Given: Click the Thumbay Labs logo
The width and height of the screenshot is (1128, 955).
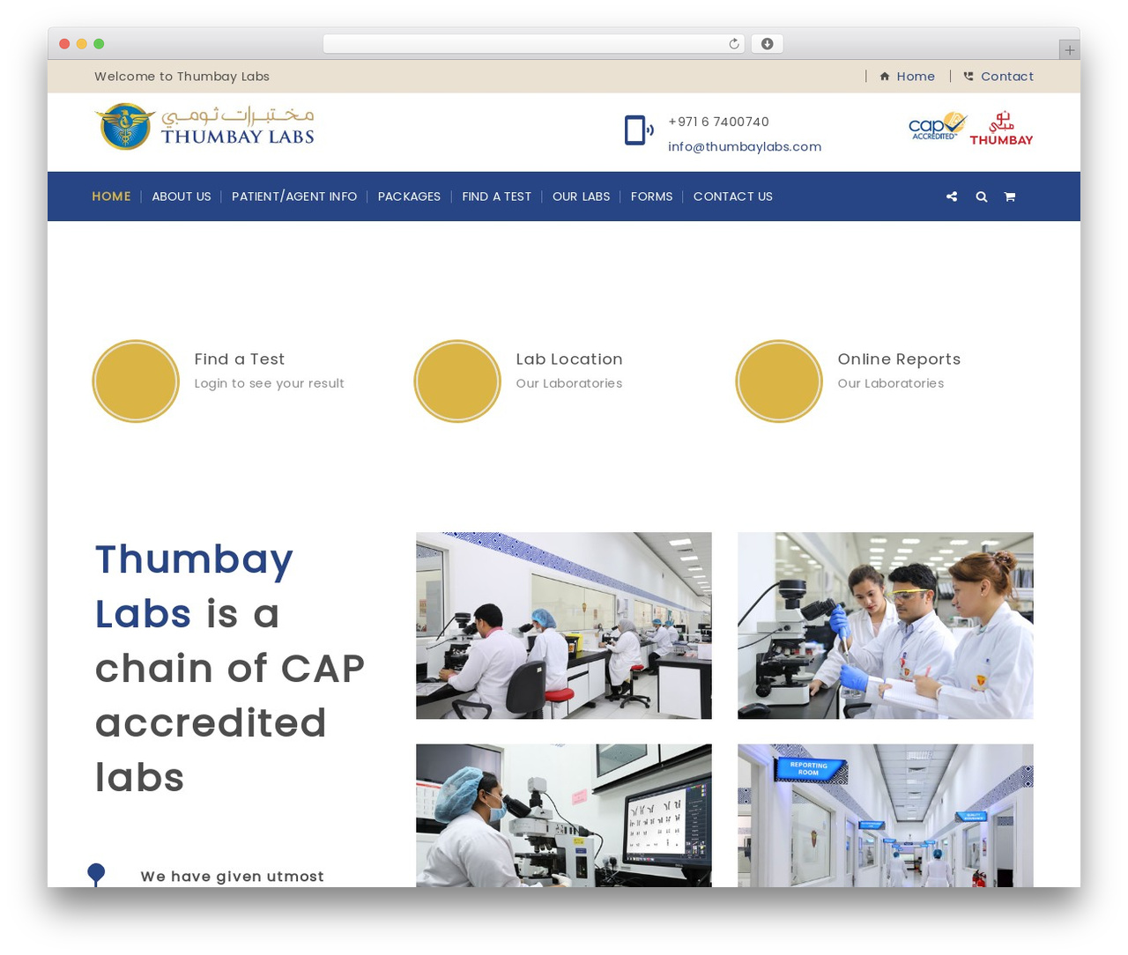Looking at the screenshot, I should [x=204, y=127].
